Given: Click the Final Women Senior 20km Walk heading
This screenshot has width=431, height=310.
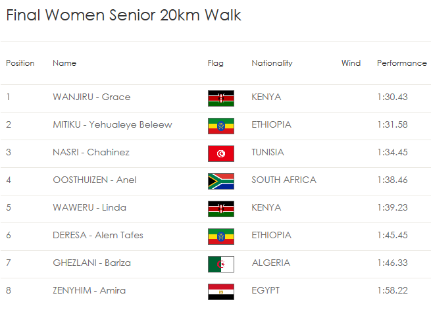Looking at the screenshot, I should [x=124, y=15].
